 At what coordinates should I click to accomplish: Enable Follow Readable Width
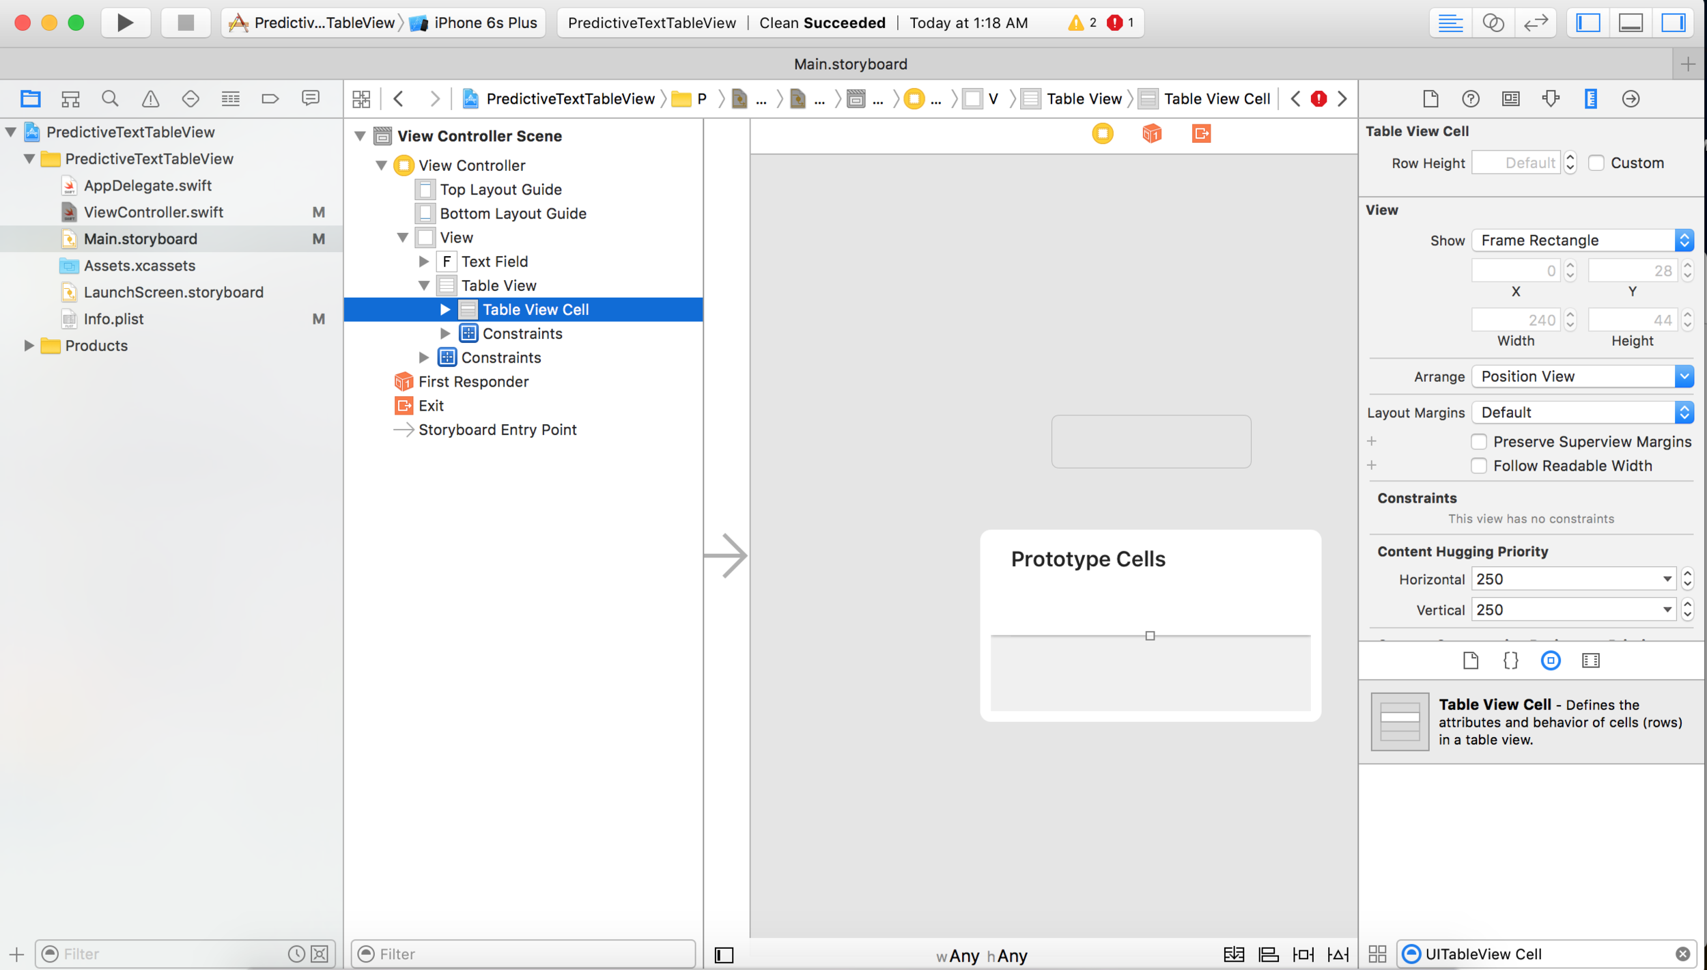tap(1479, 466)
